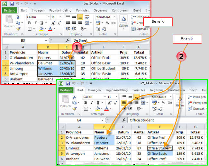Click text orientation icon in top window
The width and height of the screenshot is (209, 166).
click(x=83, y=29)
